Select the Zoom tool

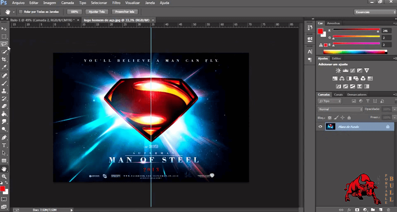pos(4,176)
